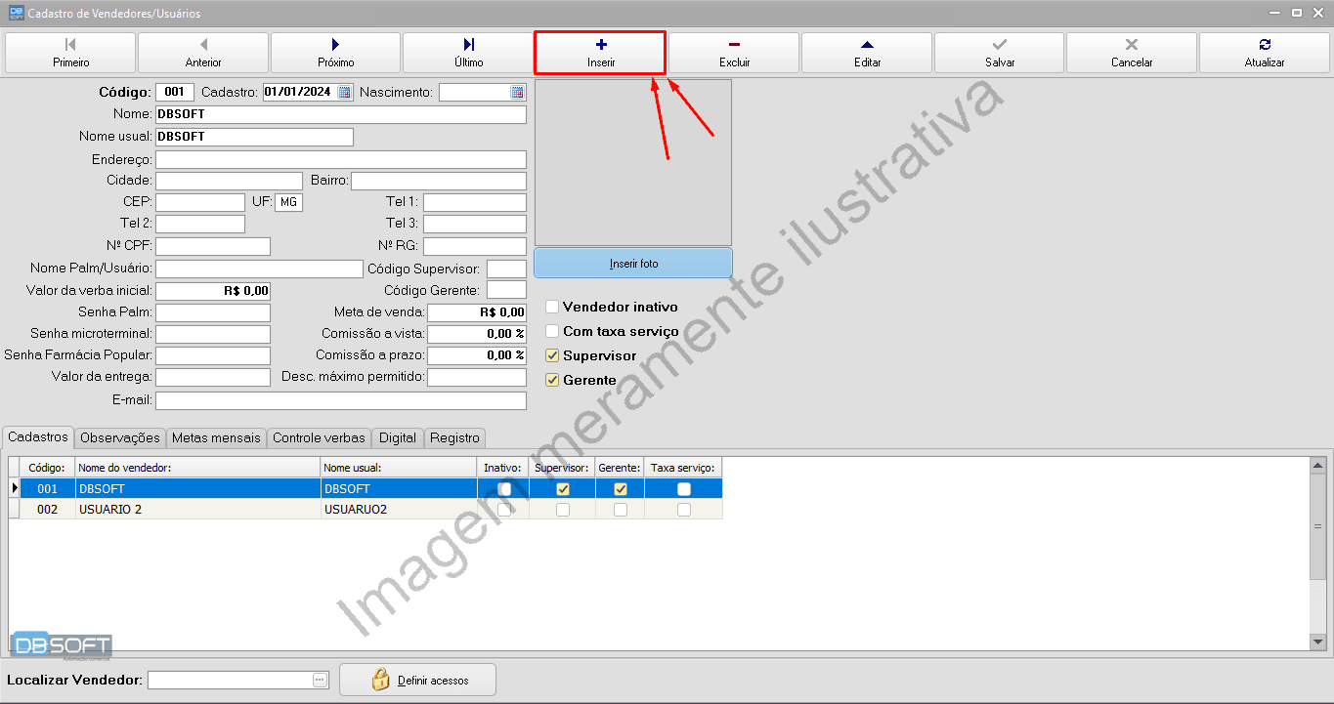Image resolution: width=1334 pixels, height=704 pixels.
Task: Open the Nascimento date calendar picker
Action: tap(517, 93)
